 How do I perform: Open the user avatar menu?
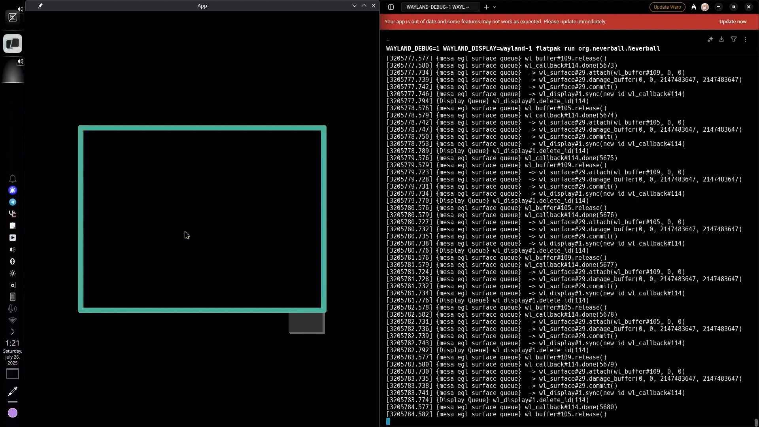click(705, 7)
